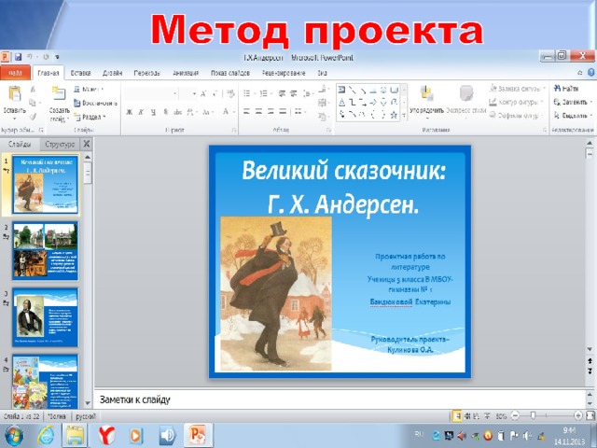
Task: Click the notes field 'Заметки к слайду'
Action: click(339, 399)
